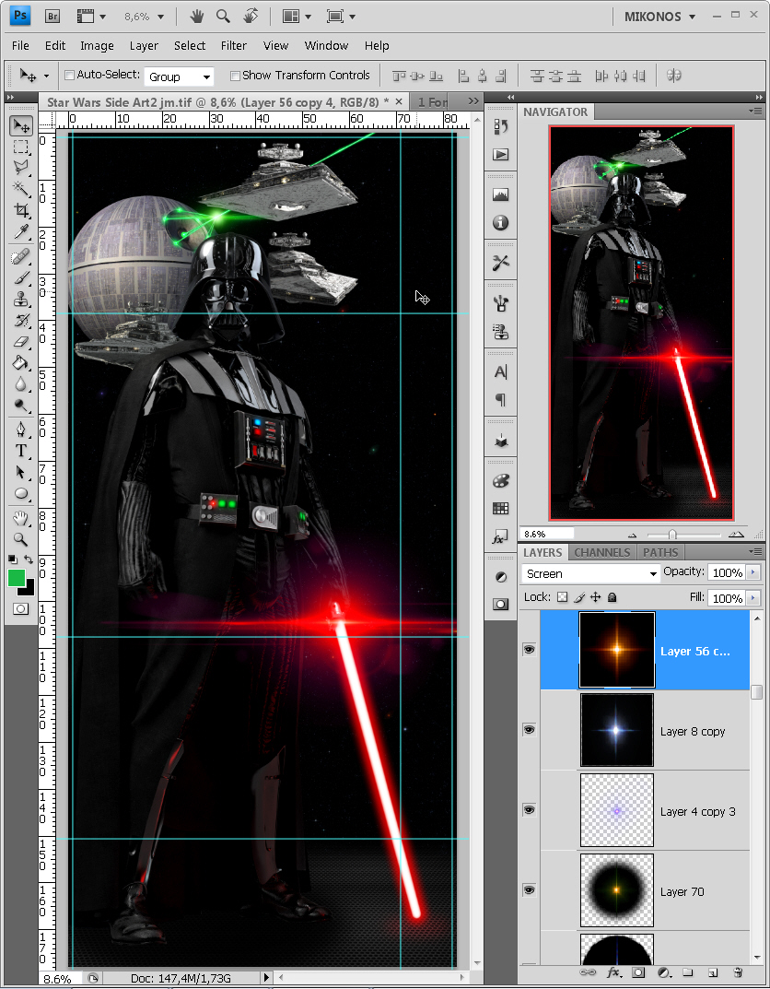Open the Help menu
770x989 pixels.
tap(377, 45)
